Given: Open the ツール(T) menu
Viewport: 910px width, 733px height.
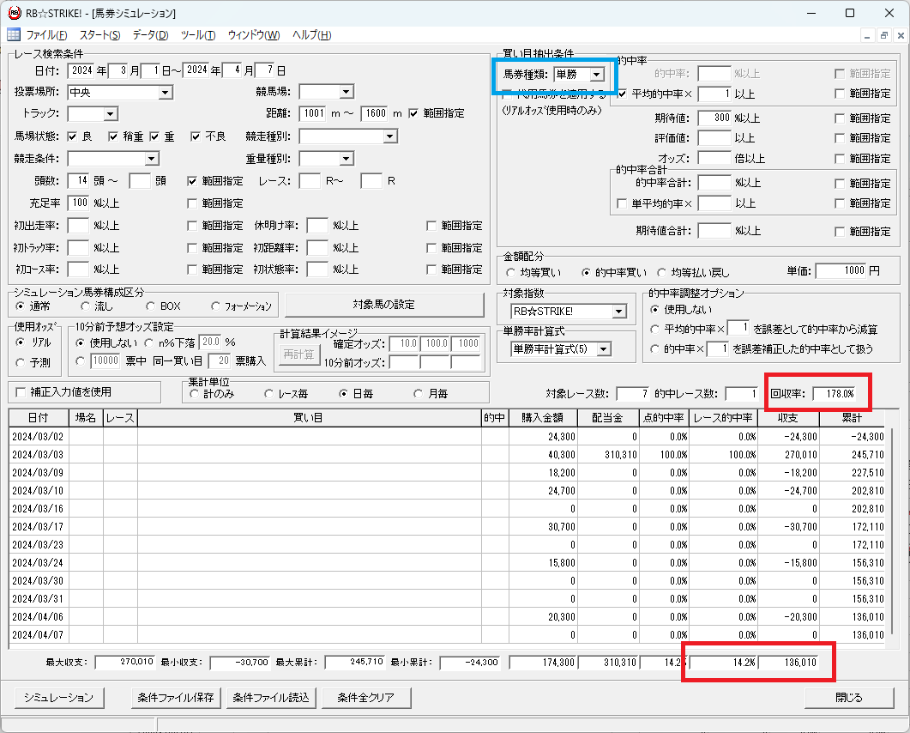Looking at the screenshot, I should click(198, 35).
